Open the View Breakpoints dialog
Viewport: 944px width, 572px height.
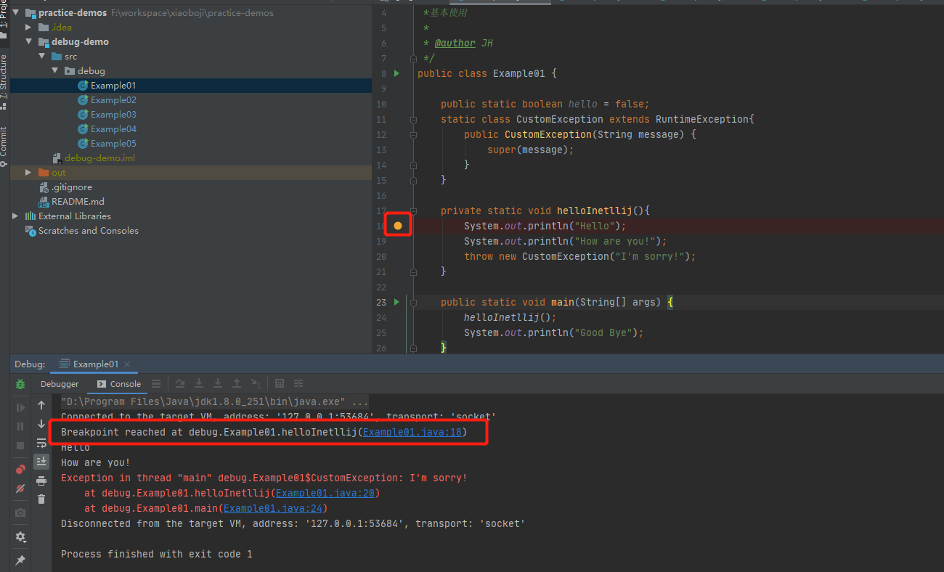pos(20,469)
